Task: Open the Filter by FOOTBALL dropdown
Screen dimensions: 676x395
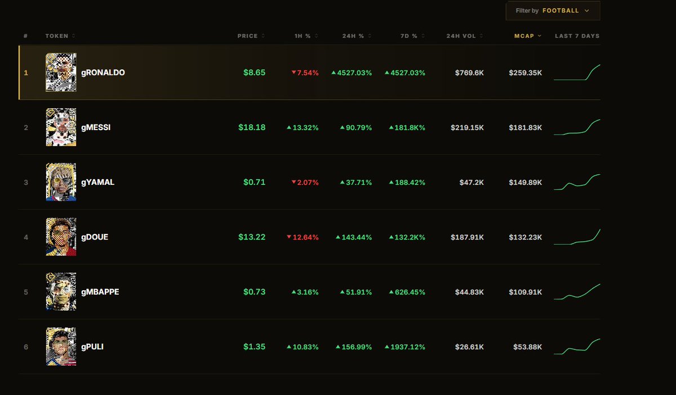Action: coord(553,11)
